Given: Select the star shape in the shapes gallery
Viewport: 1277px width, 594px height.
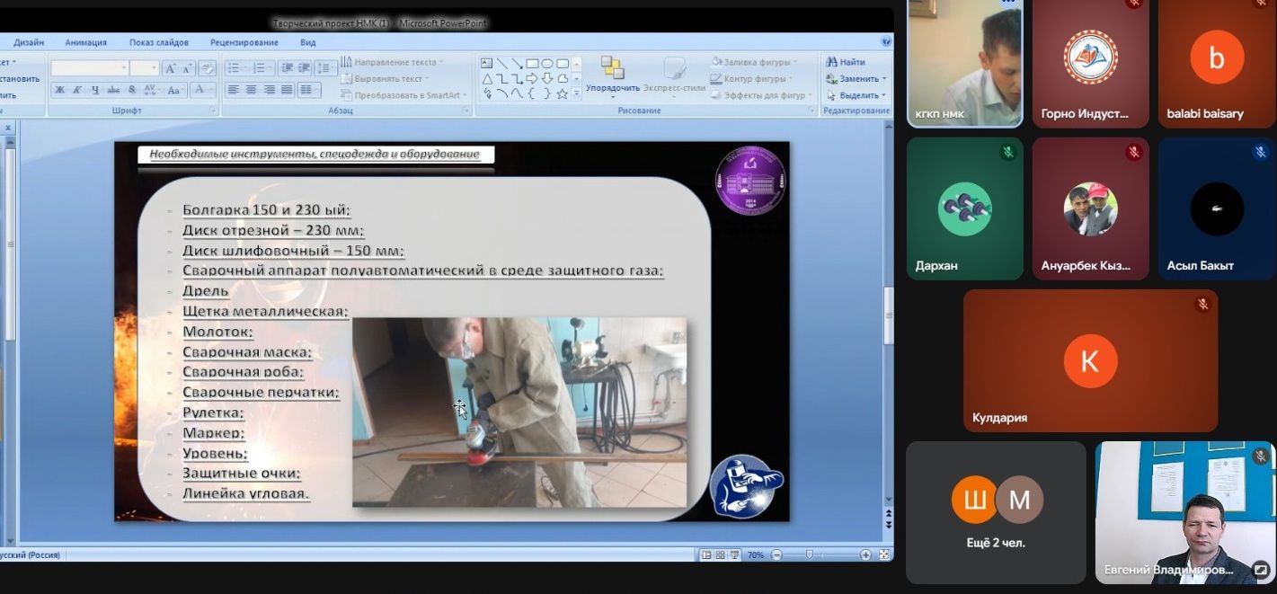Looking at the screenshot, I should 563,93.
